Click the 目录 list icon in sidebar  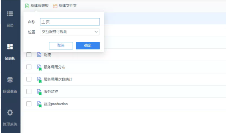(x=10, y=14)
